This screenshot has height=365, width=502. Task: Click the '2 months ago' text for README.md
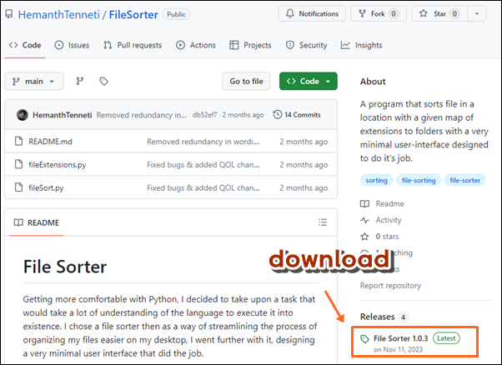pos(304,142)
